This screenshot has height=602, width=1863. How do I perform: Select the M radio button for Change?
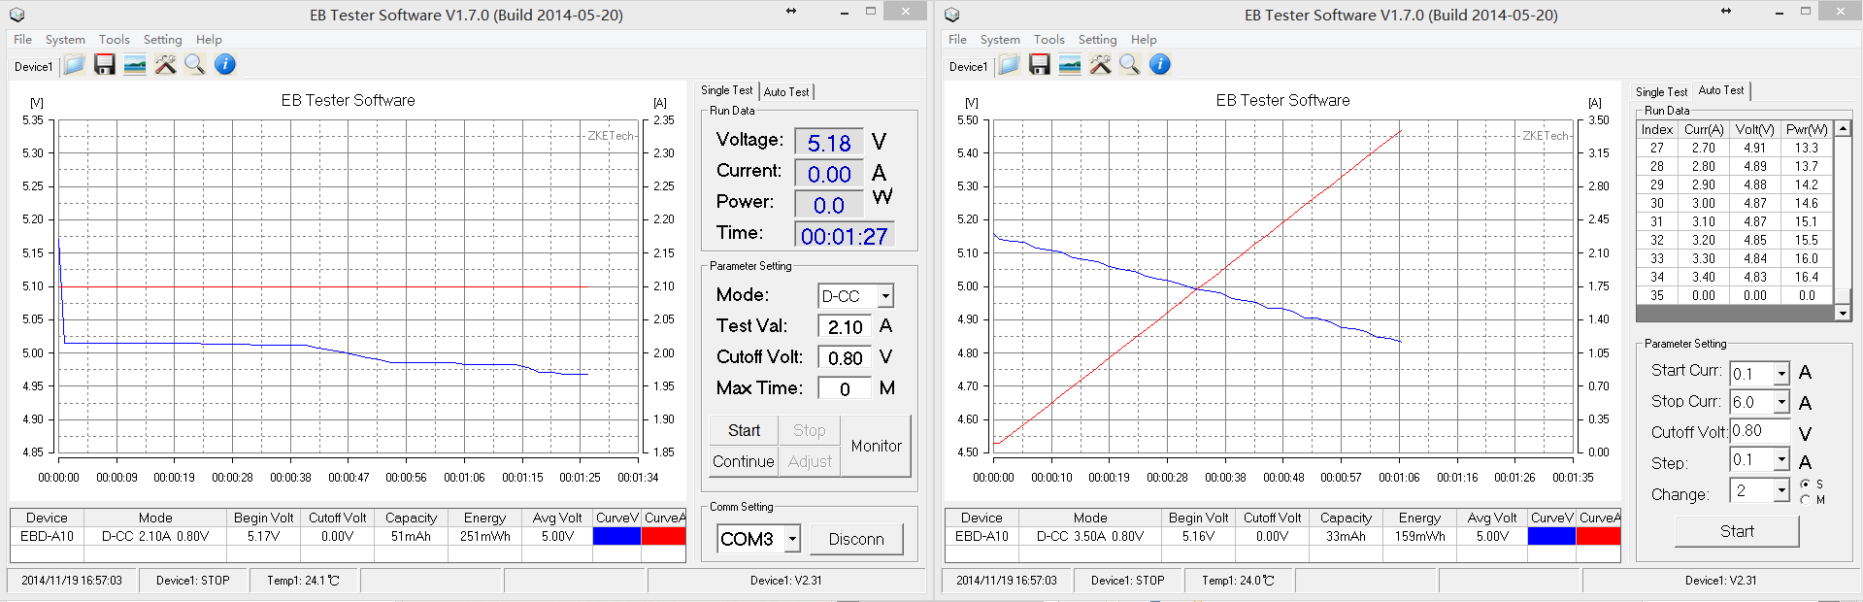point(1805,500)
